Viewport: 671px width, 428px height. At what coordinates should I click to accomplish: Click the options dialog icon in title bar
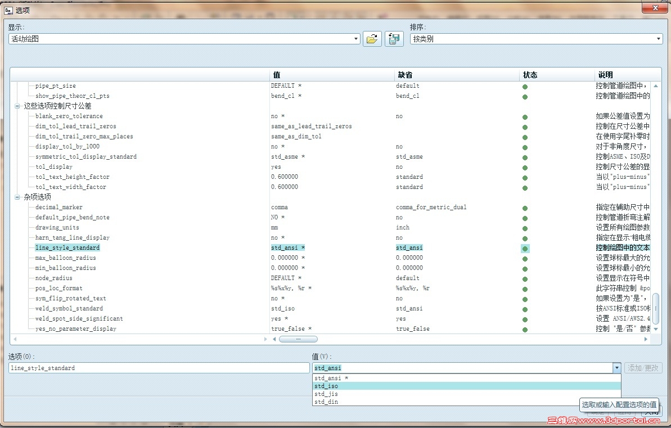point(8,10)
